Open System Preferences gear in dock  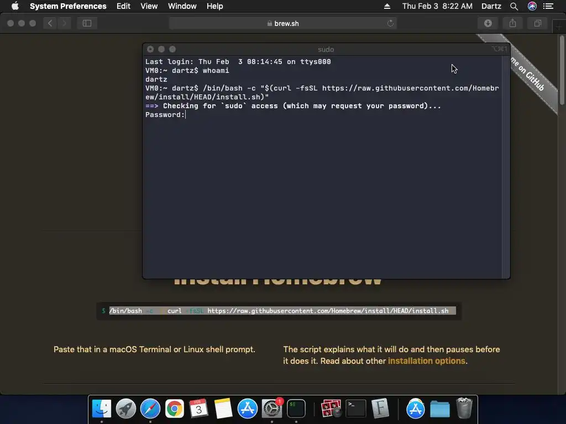pos(272,409)
